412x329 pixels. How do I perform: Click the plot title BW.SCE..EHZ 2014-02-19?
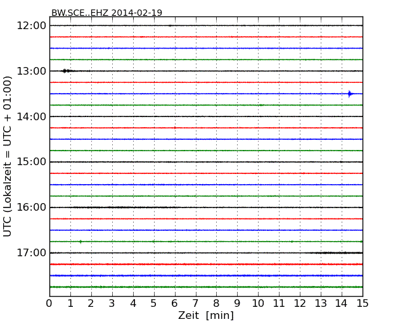[106, 13]
